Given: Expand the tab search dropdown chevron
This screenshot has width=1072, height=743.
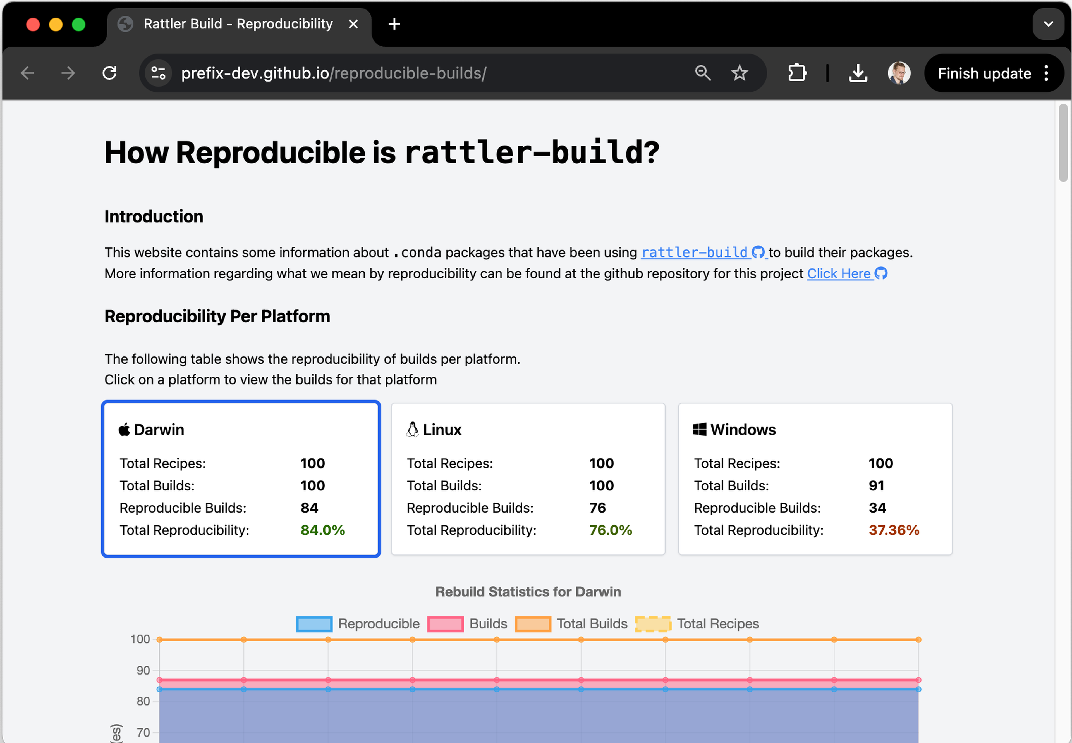Looking at the screenshot, I should (1048, 24).
